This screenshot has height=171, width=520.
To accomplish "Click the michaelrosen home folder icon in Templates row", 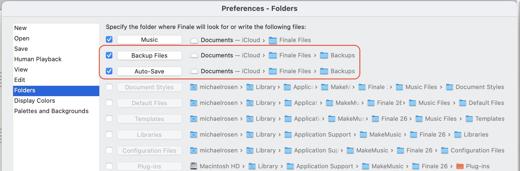I will click(193, 119).
